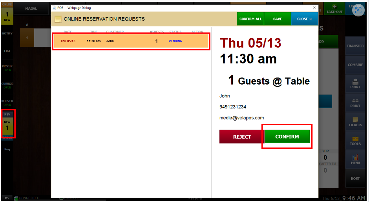
Task: Click the green SAVE button
Action: 277,19
